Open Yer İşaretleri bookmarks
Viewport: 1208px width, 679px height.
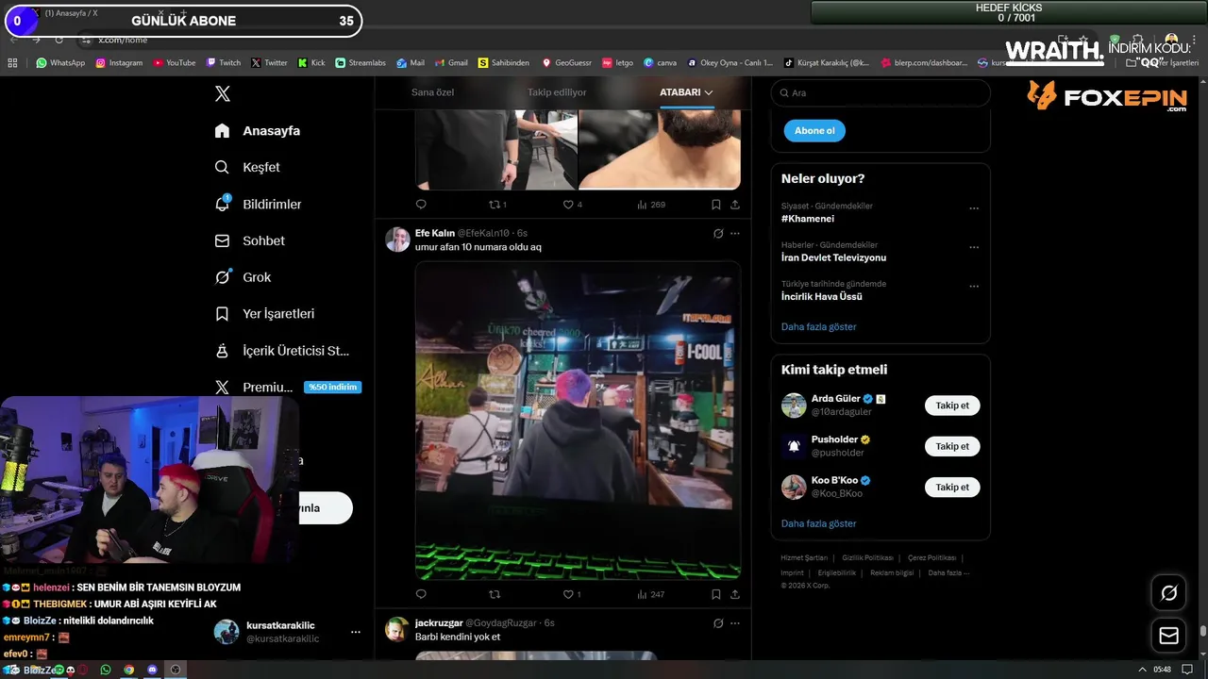click(x=264, y=313)
